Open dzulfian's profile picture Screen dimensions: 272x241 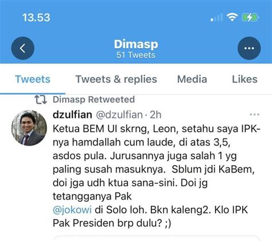pyautogui.click(x=29, y=128)
